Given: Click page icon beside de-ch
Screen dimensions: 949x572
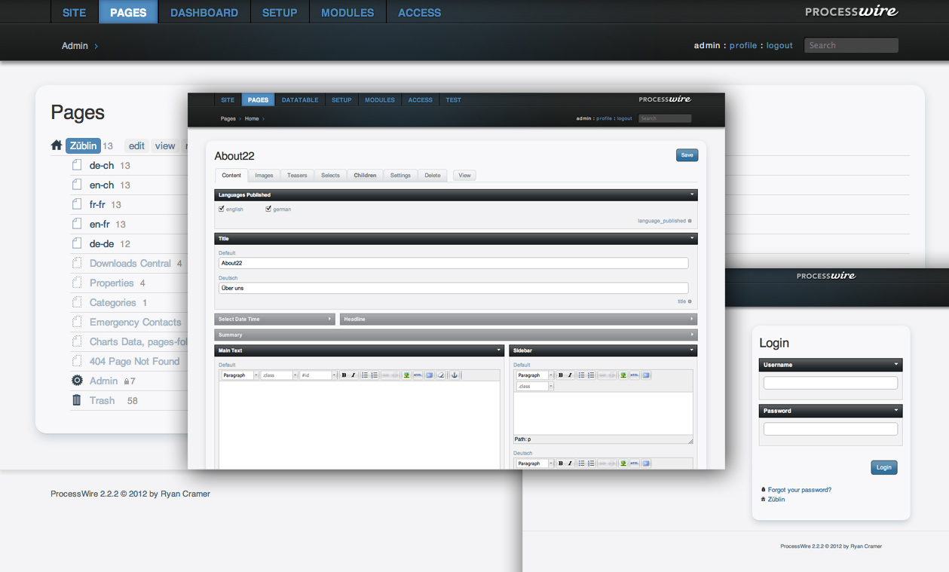Looking at the screenshot, I should click(x=76, y=165).
